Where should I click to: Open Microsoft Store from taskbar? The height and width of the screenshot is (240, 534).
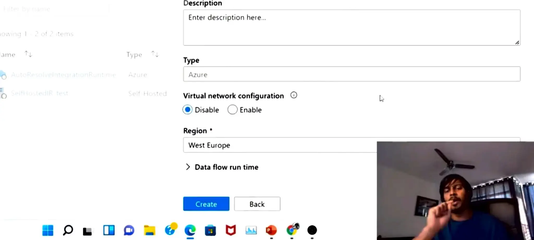tap(210, 230)
